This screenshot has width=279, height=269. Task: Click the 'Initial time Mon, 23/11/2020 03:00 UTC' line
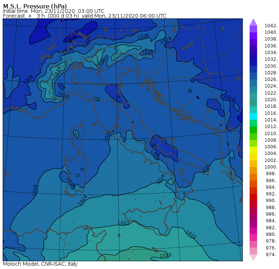(x=54, y=11)
